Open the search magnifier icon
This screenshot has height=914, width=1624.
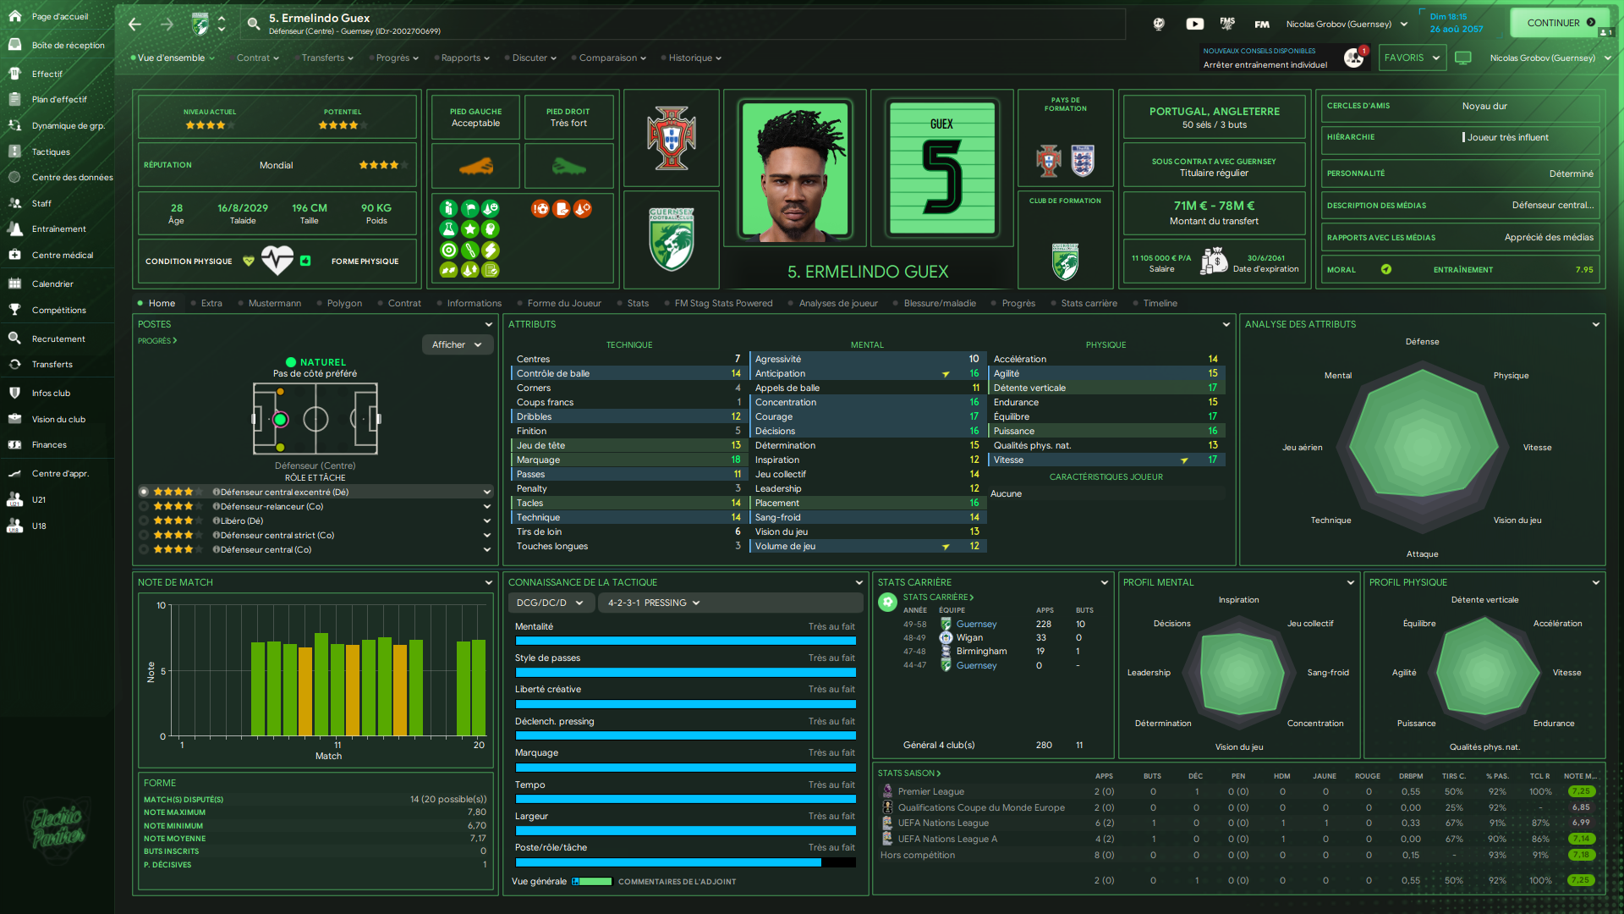(x=253, y=24)
